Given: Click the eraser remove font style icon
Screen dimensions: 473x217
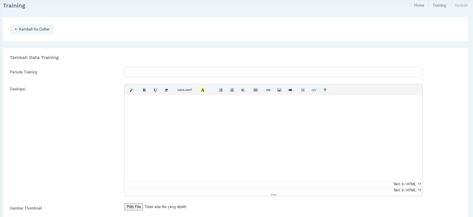Looking at the screenshot, I should [x=166, y=90].
